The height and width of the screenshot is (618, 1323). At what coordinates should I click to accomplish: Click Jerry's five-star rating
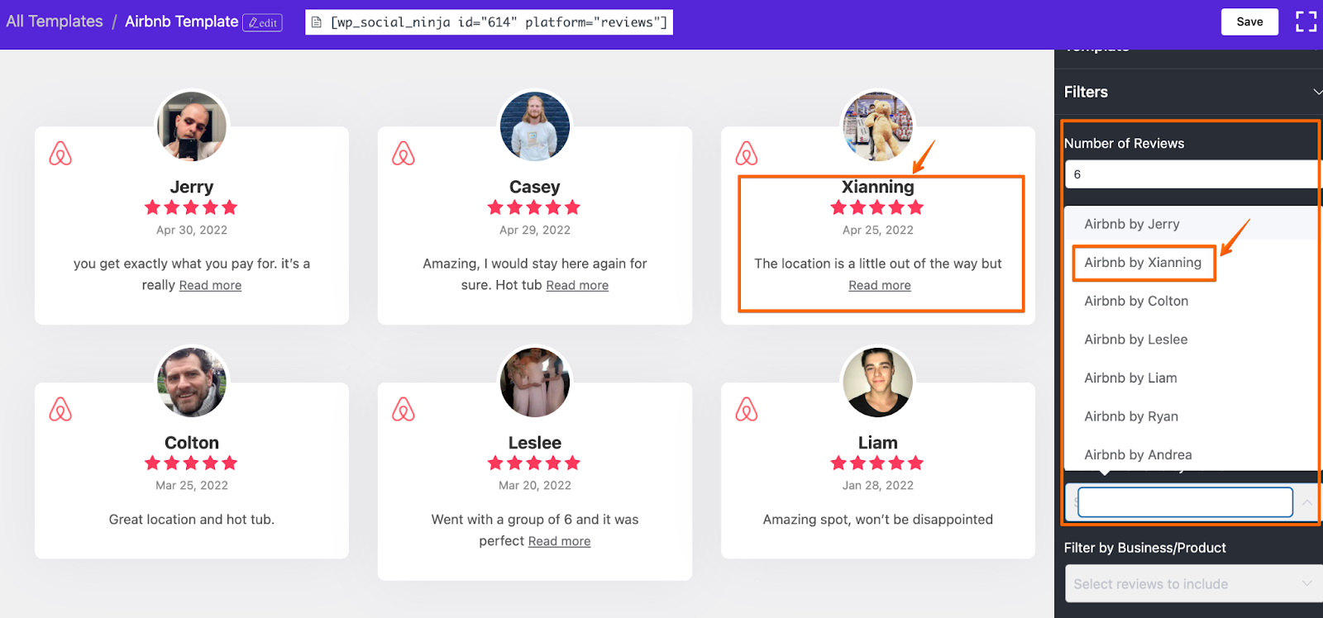coord(191,207)
